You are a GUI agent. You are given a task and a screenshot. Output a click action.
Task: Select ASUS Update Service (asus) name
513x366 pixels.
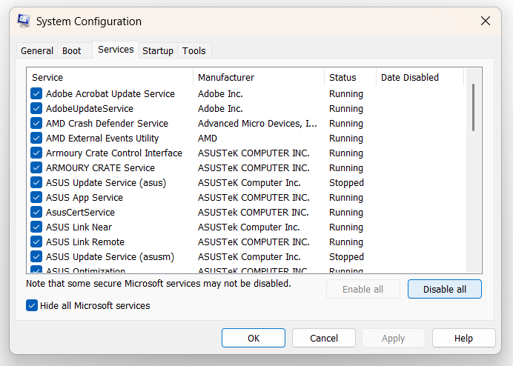tap(106, 183)
